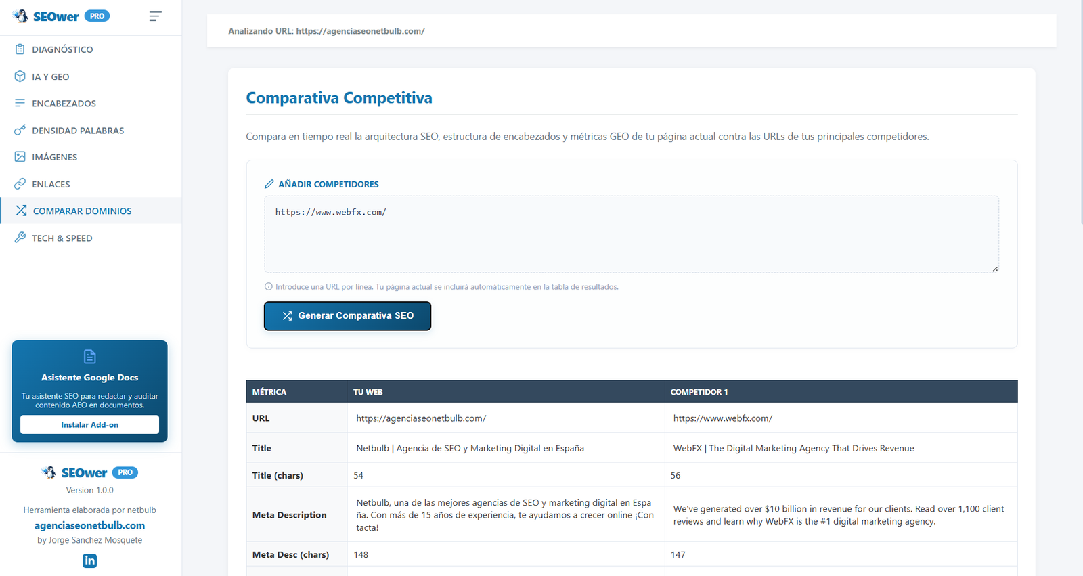Click the Diagnóstico clipboard icon
1083x576 pixels.
click(x=20, y=49)
